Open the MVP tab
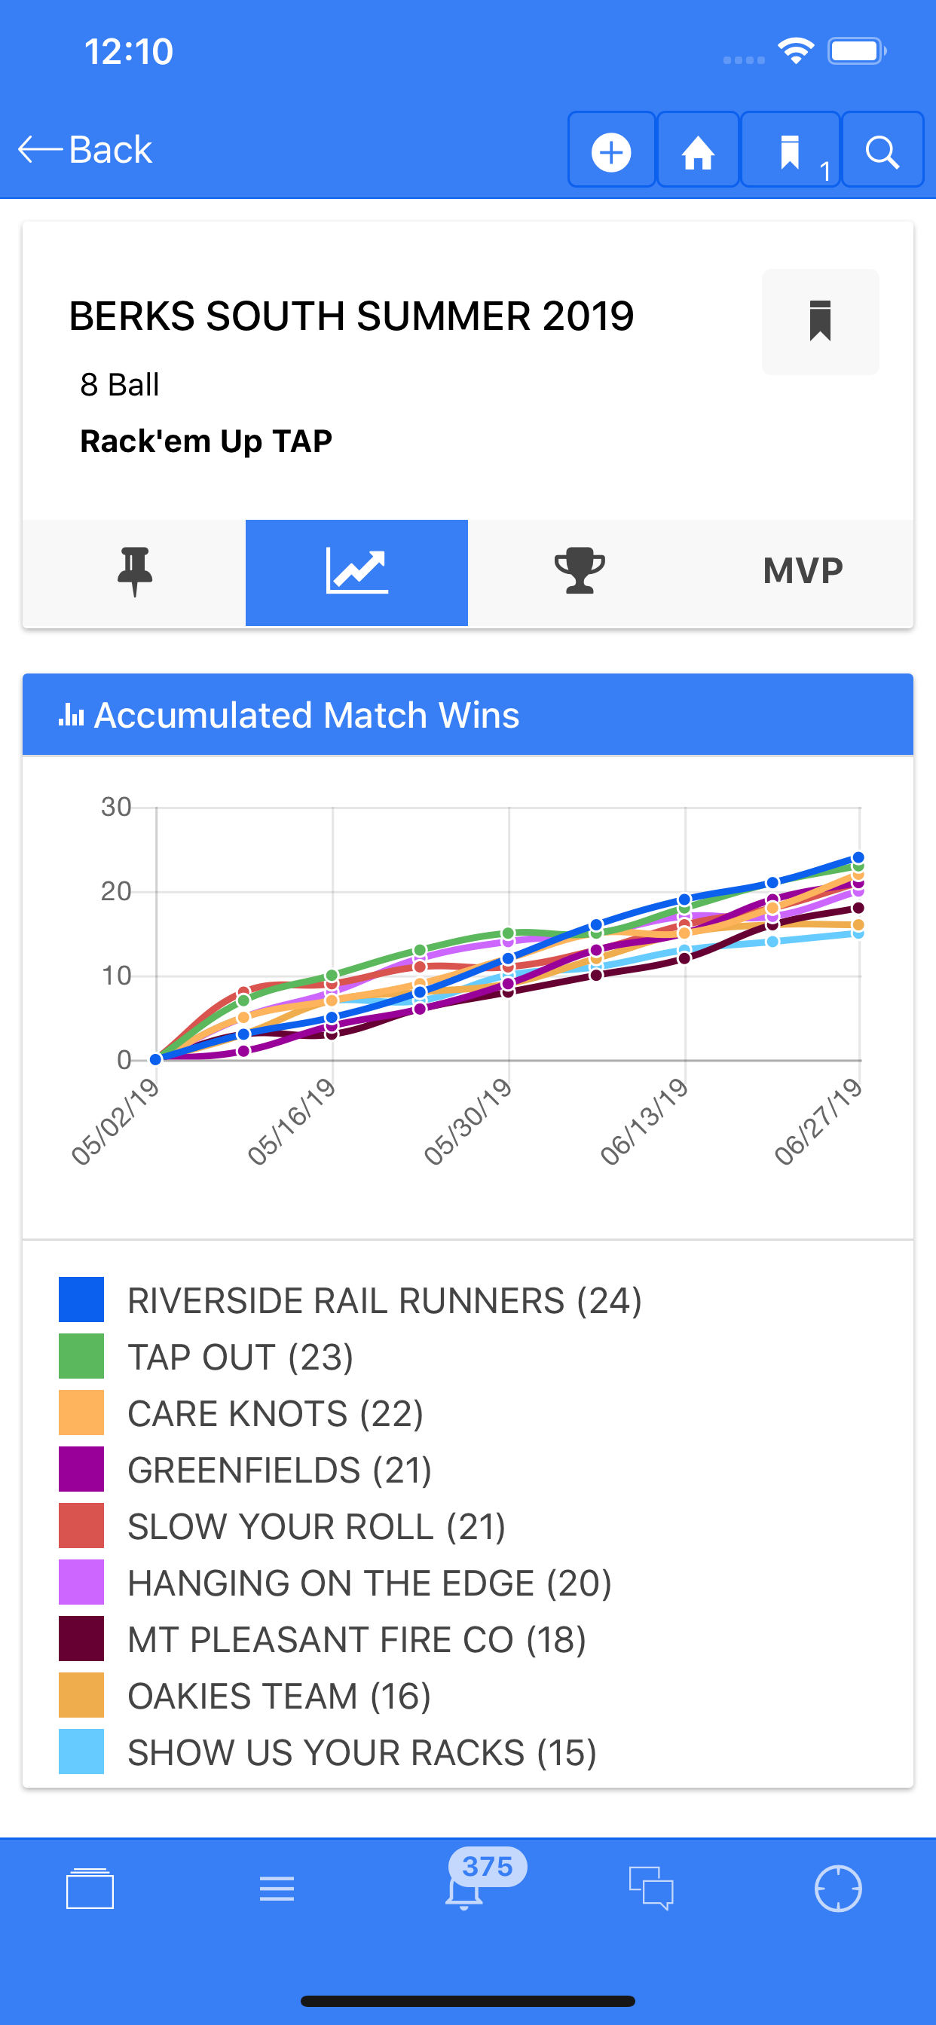This screenshot has width=936, height=2025. 803,573
